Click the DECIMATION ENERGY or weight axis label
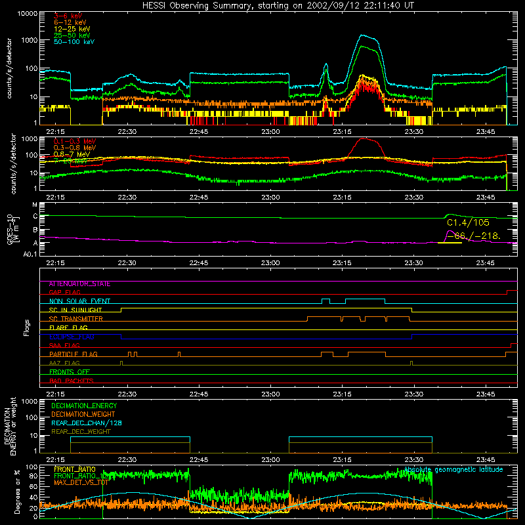 click(10, 426)
